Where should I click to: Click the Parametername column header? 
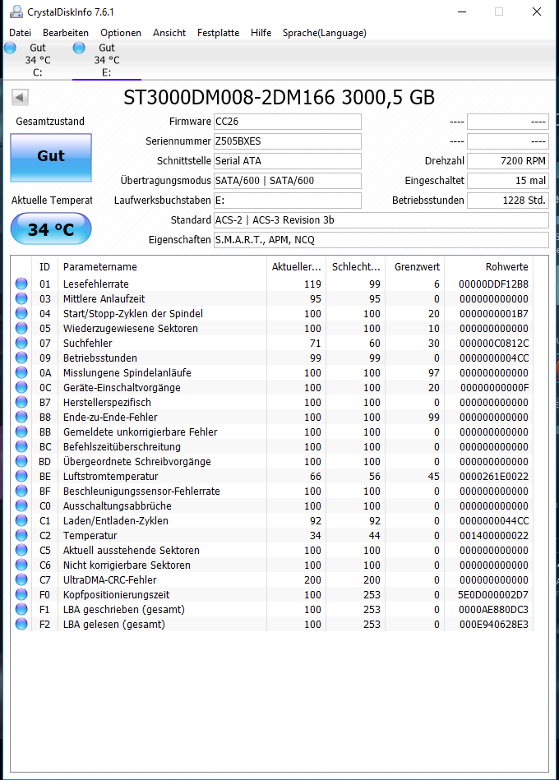click(162, 267)
